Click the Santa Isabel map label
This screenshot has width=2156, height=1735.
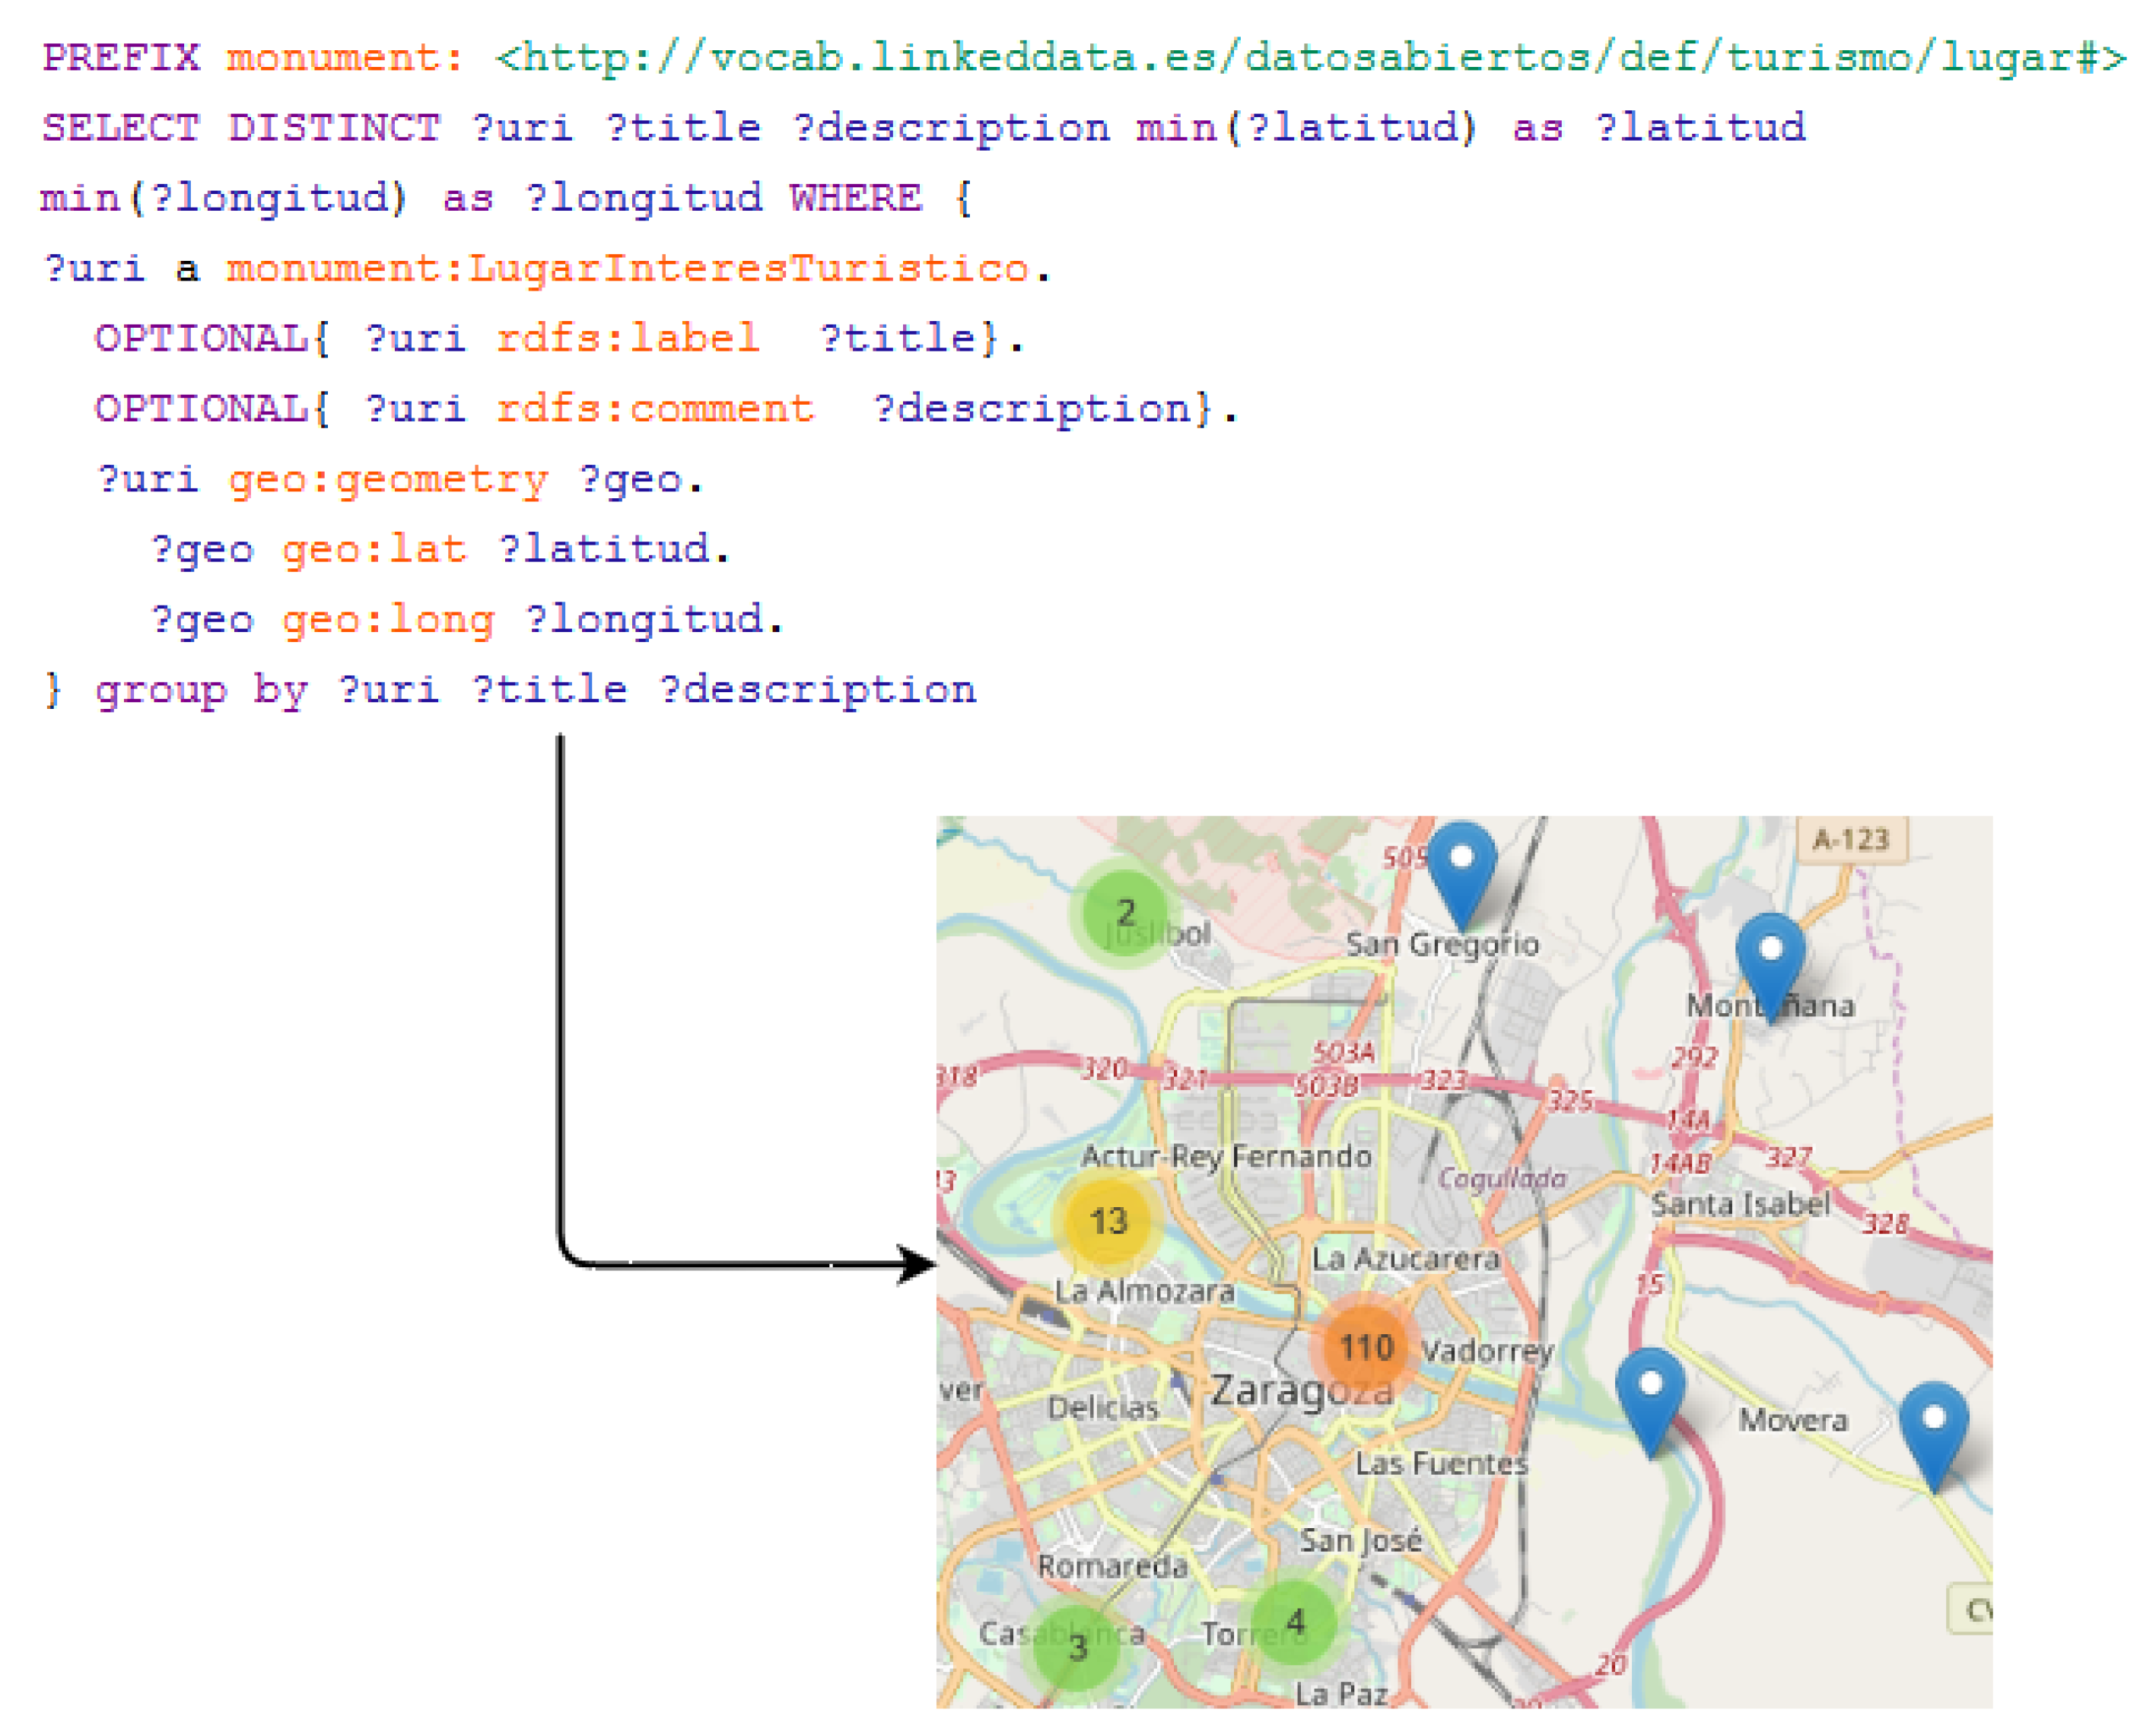(1740, 1204)
